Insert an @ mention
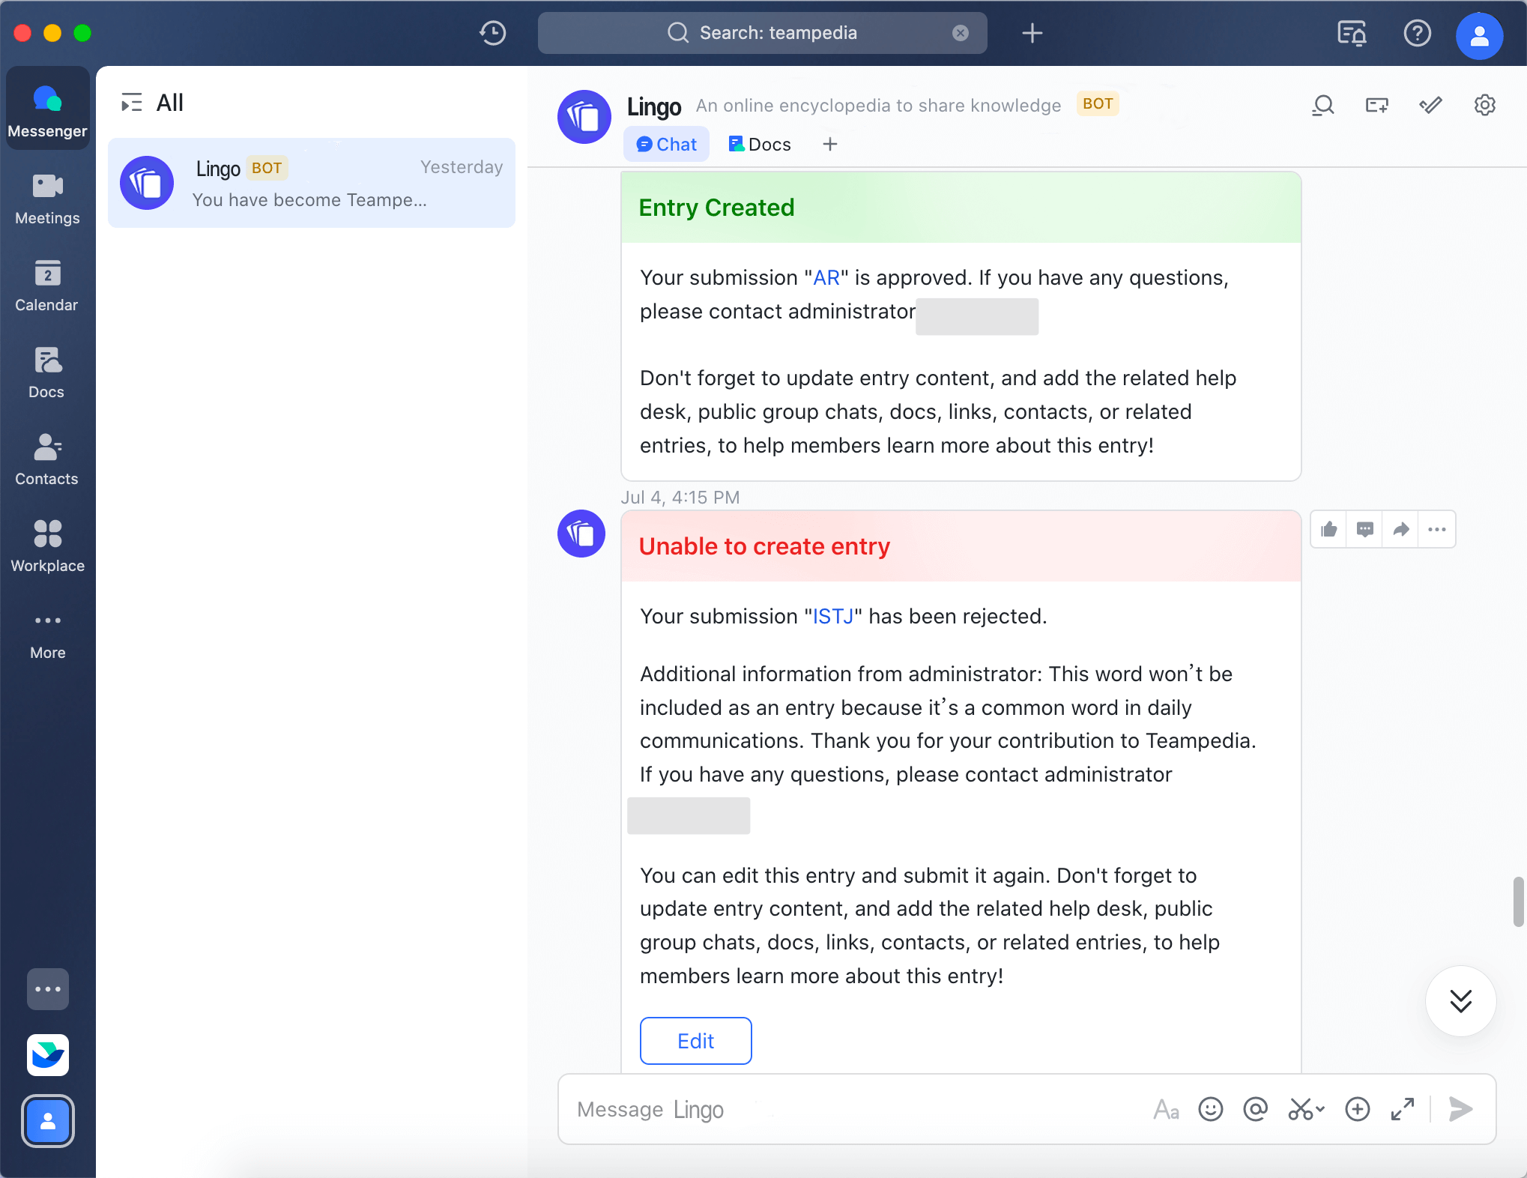1527x1178 pixels. tap(1256, 1109)
